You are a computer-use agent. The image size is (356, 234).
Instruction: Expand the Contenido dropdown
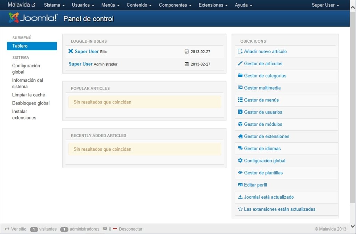[x=139, y=5]
